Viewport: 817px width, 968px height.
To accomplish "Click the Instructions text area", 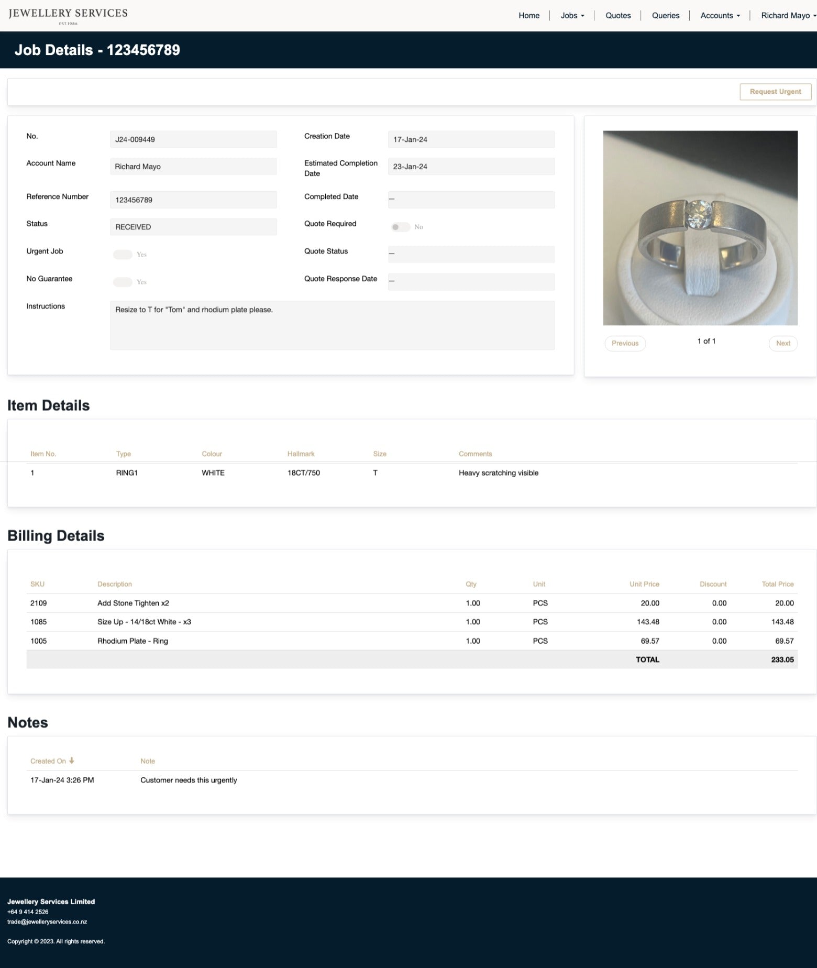I will pyautogui.click(x=332, y=325).
